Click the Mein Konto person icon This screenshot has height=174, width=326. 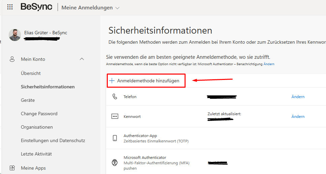[12, 59]
